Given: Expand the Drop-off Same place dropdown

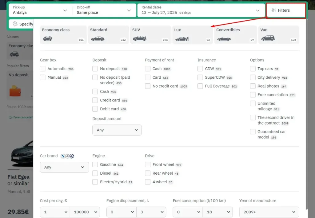Looking at the screenshot, I should 104,10.
